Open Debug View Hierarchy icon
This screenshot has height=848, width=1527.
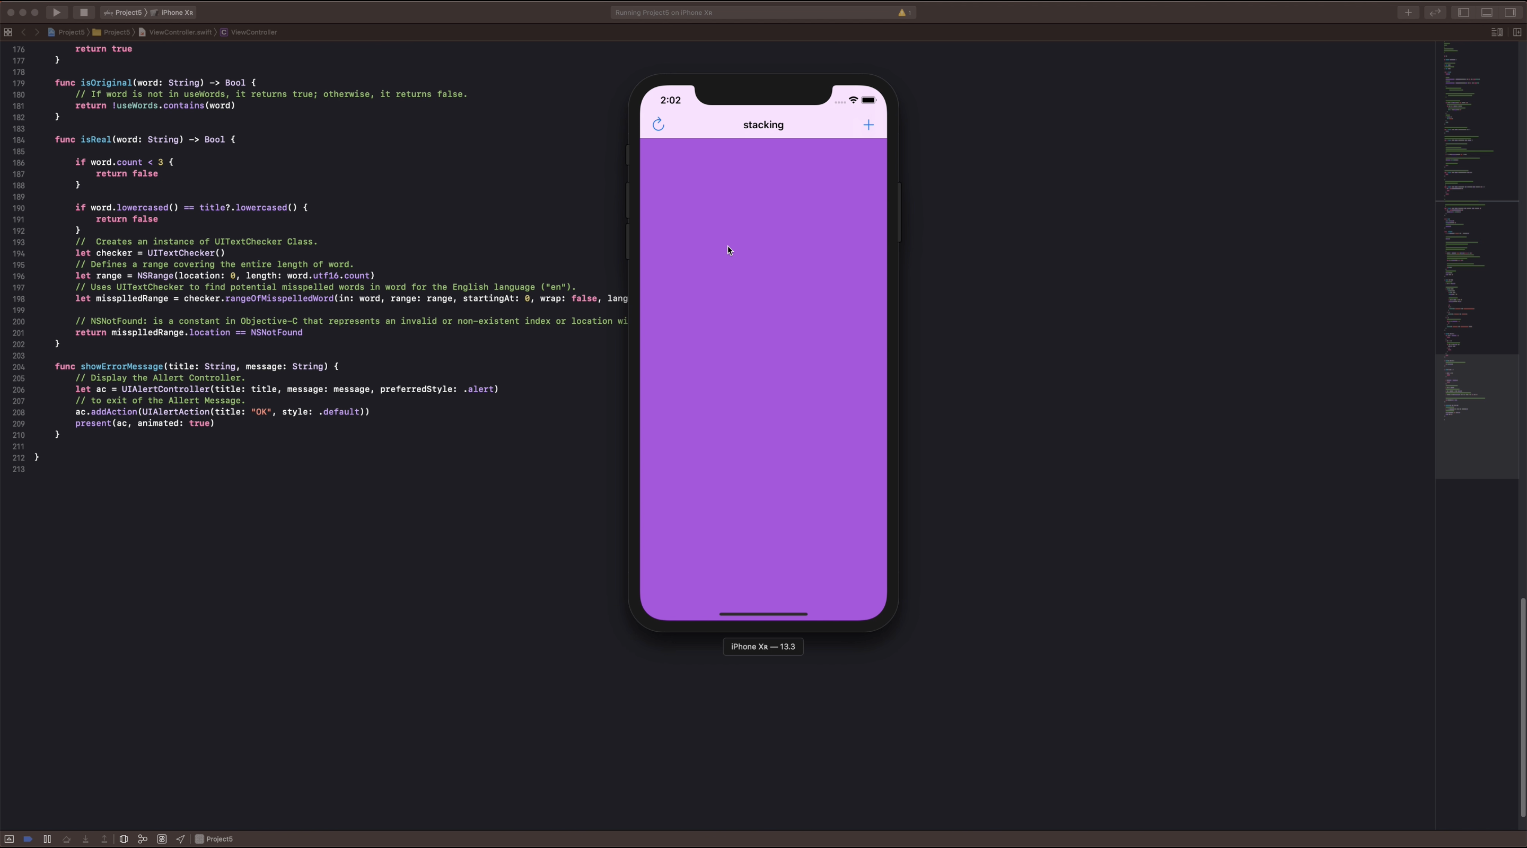[124, 839]
